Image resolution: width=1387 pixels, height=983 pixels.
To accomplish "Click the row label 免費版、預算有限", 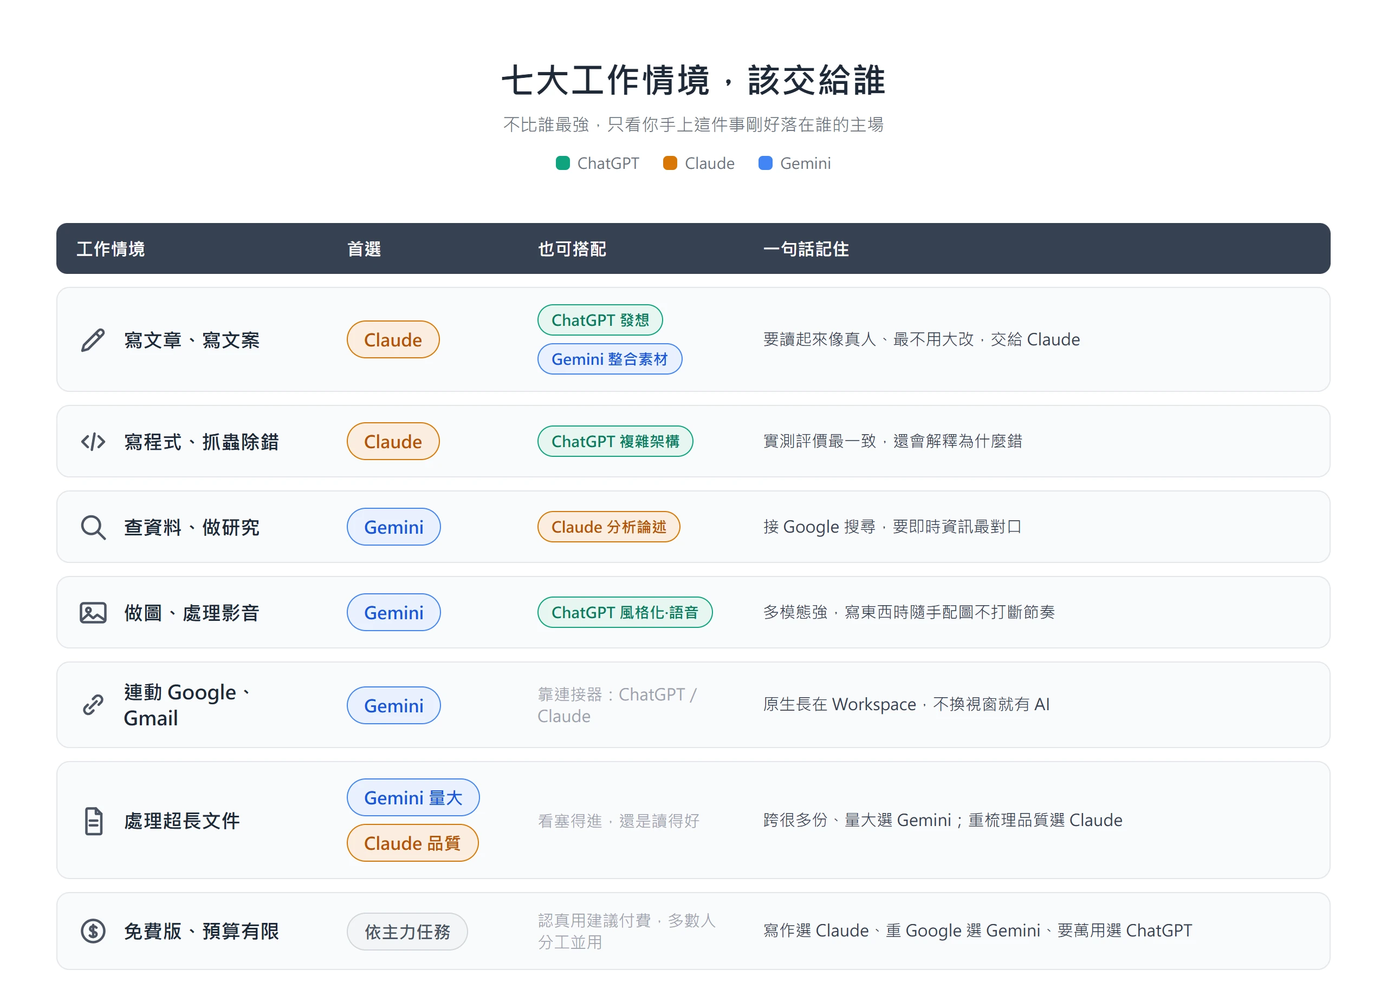I will coord(202,931).
